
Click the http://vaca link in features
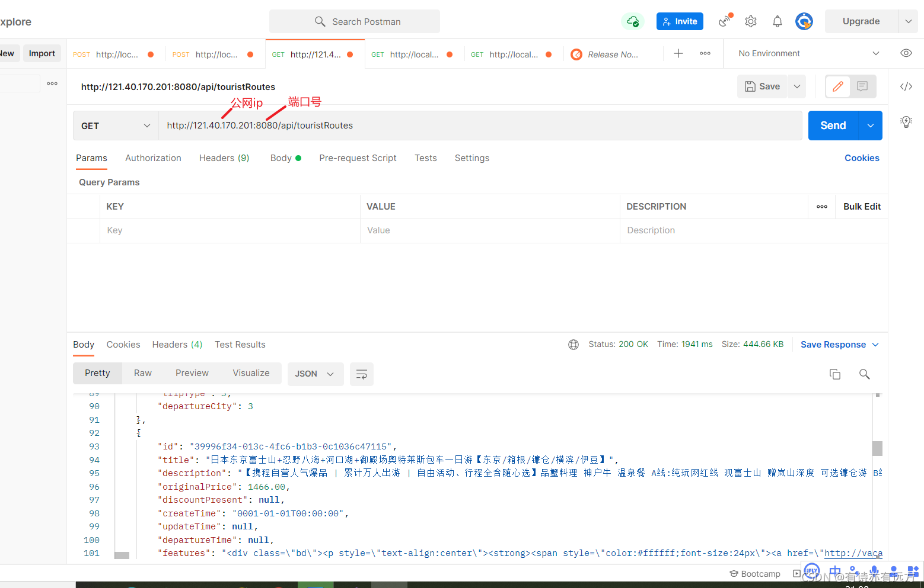tap(853, 553)
